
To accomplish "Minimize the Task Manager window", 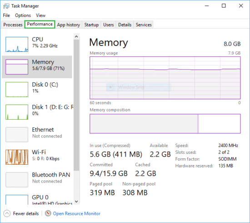I will point(207,6).
